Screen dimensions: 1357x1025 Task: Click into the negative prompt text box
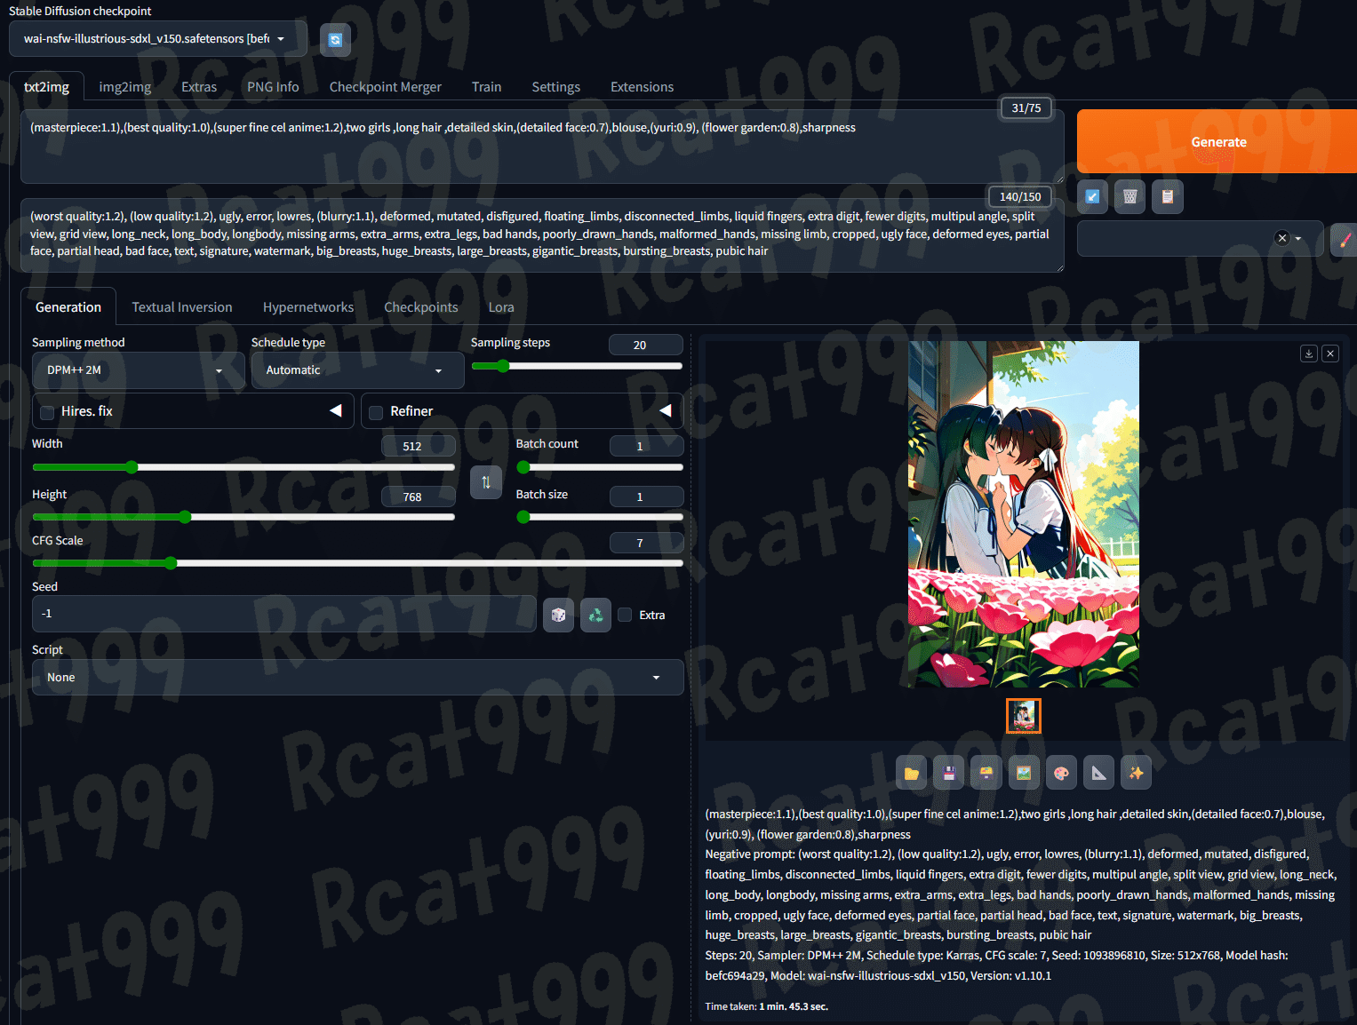pyautogui.click(x=542, y=235)
